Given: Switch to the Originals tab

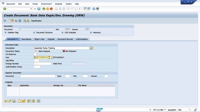Looking at the screenshot, I should pos(51,39).
